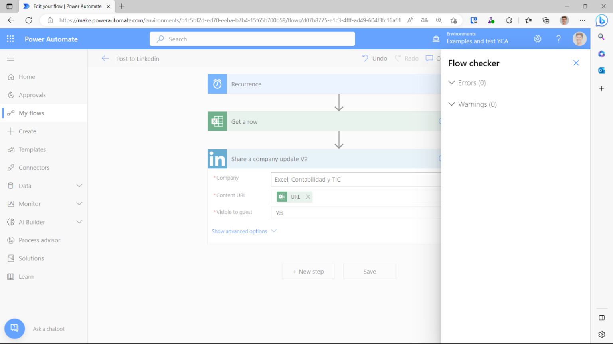Image resolution: width=613 pixels, height=344 pixels.
Task: Expand the AI Builder menu chevron
Action: tap(79, 222)
